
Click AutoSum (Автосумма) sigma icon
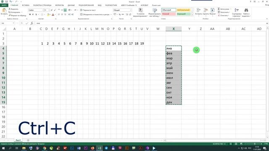(x=219, y=9)
